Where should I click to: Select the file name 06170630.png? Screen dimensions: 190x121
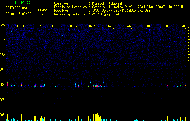17,8
